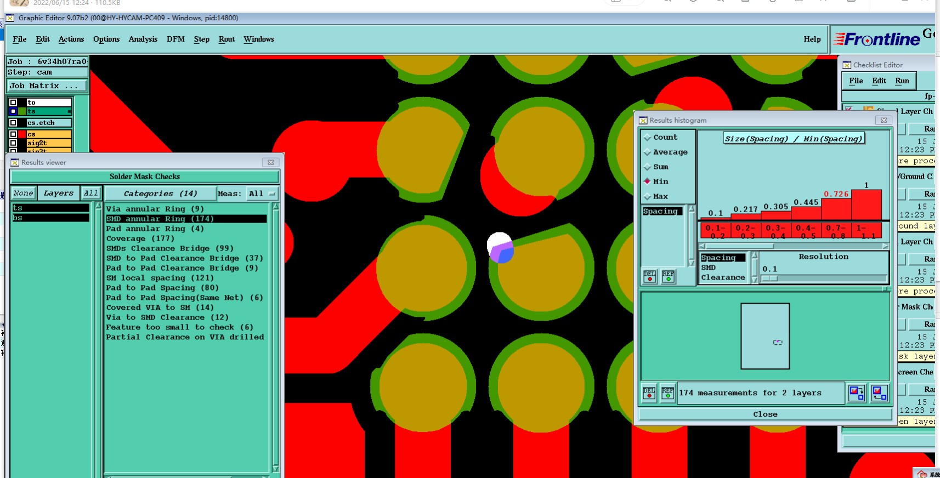Click the green ts layer color swatch

[x=22, y=111]
